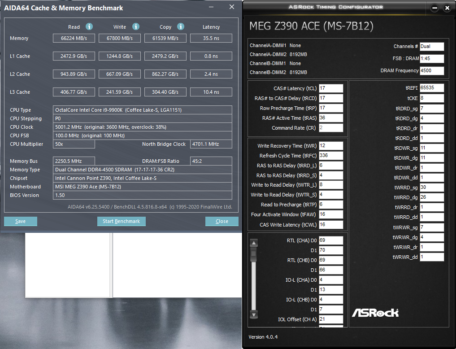Click the RAS# to CAS# Delay (tRCD) field
The height and width of the screenshot is (349, 456).
point(331,98)
